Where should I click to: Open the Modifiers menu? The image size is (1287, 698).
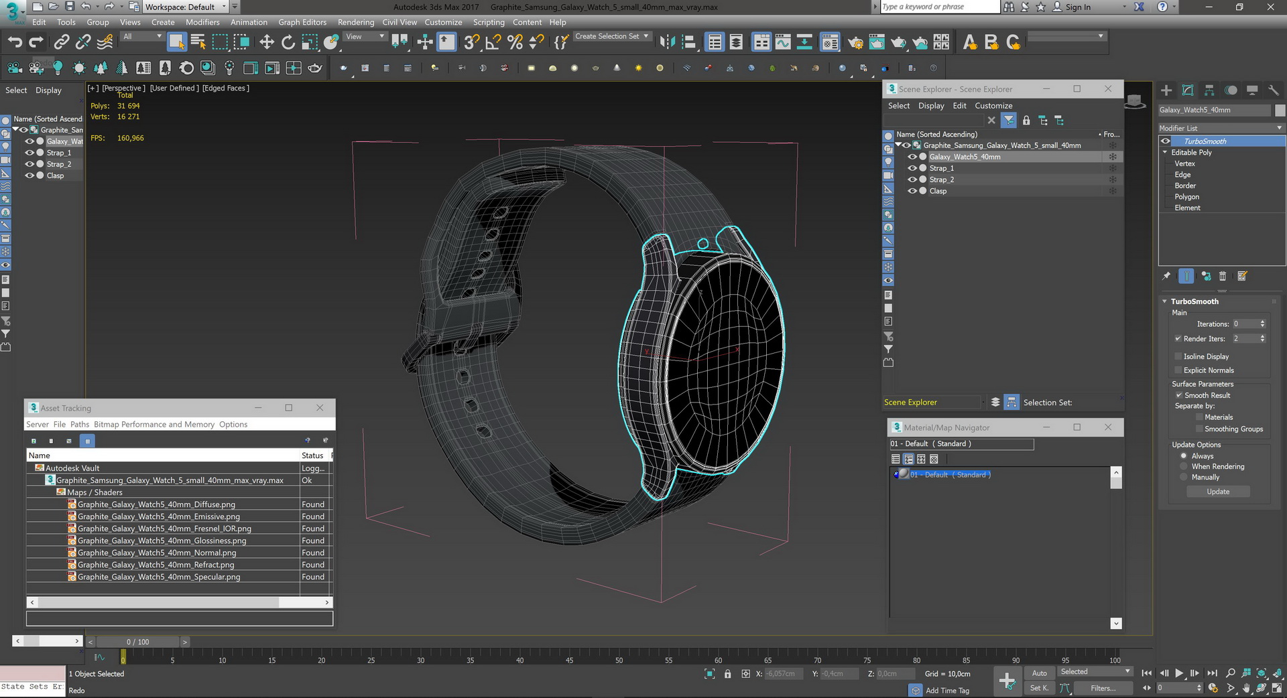202,22
